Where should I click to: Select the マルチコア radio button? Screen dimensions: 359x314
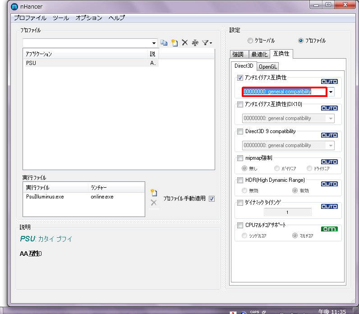pyautogui.click(x=295, y=235)
